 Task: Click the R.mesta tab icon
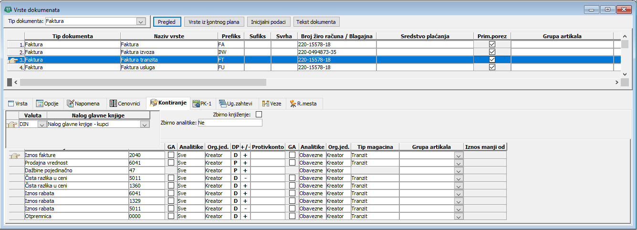click(x=292, y=104)
